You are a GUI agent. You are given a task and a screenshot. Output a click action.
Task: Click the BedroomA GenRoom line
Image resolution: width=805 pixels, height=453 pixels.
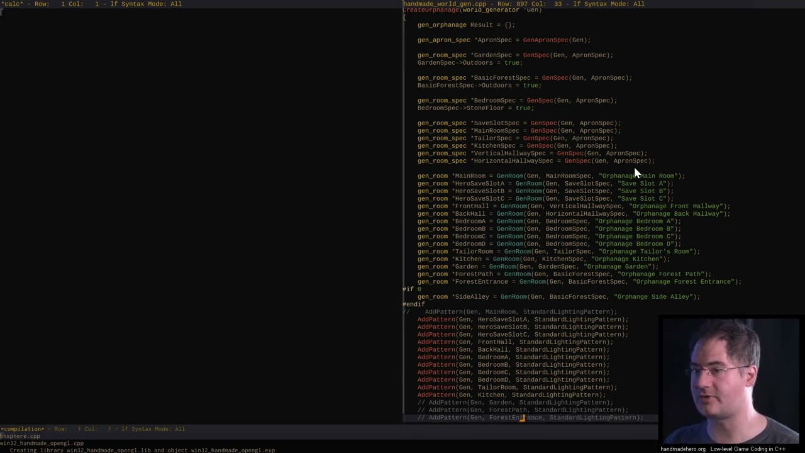pyautogui.click(x=549, y=221)
